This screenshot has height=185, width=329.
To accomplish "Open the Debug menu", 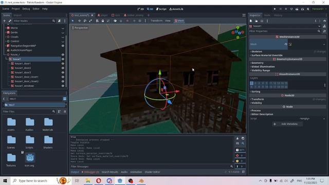I will (x=26, y=9).
